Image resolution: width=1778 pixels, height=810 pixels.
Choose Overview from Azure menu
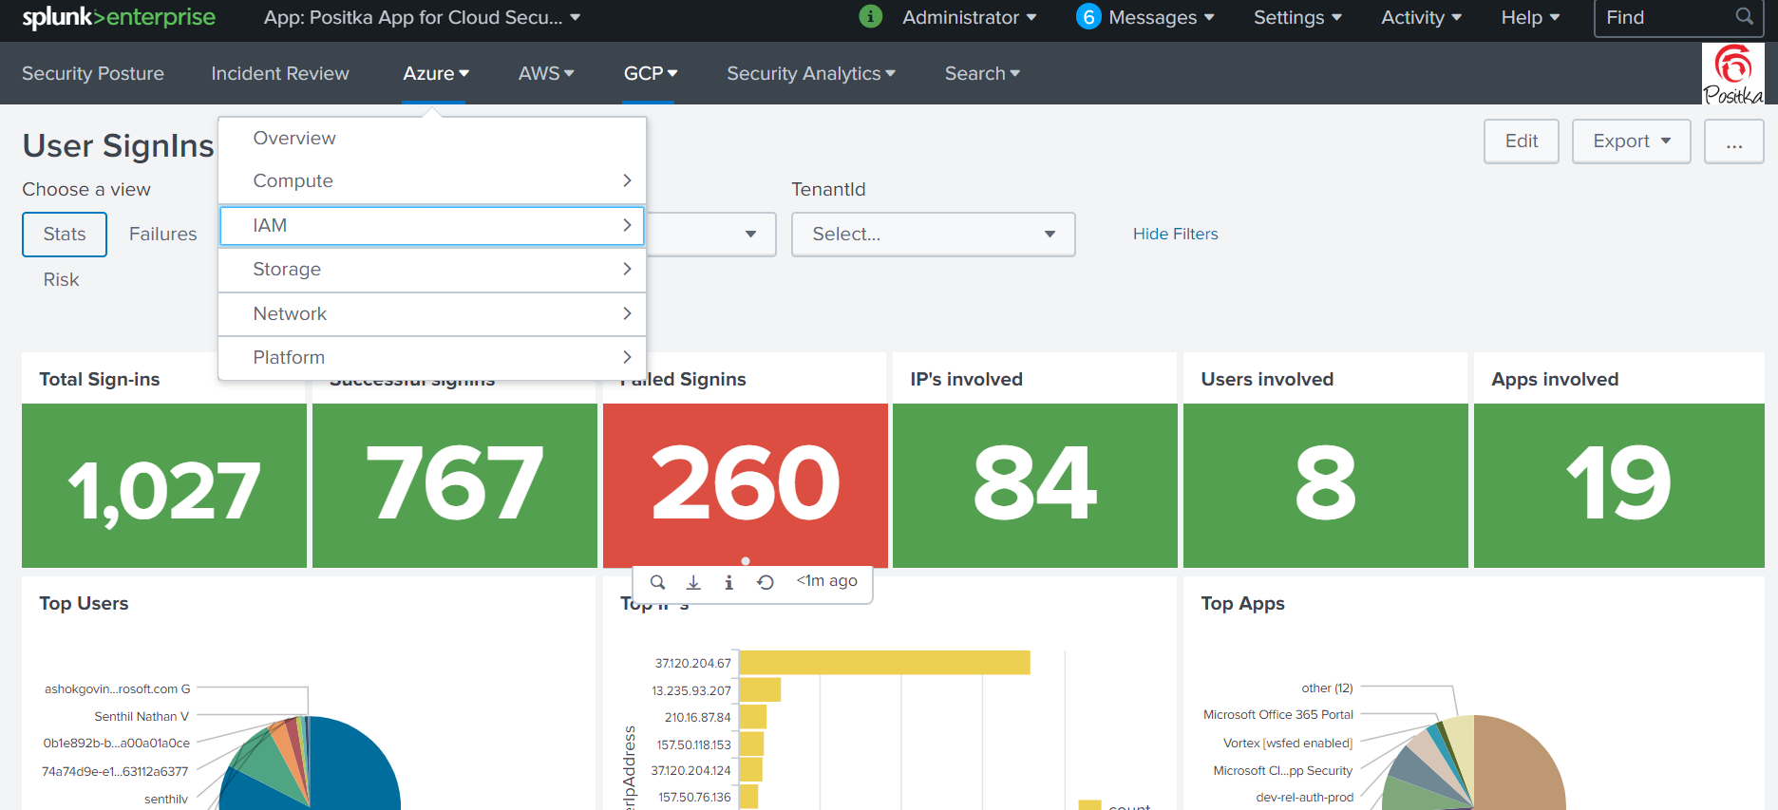point(294,139)
